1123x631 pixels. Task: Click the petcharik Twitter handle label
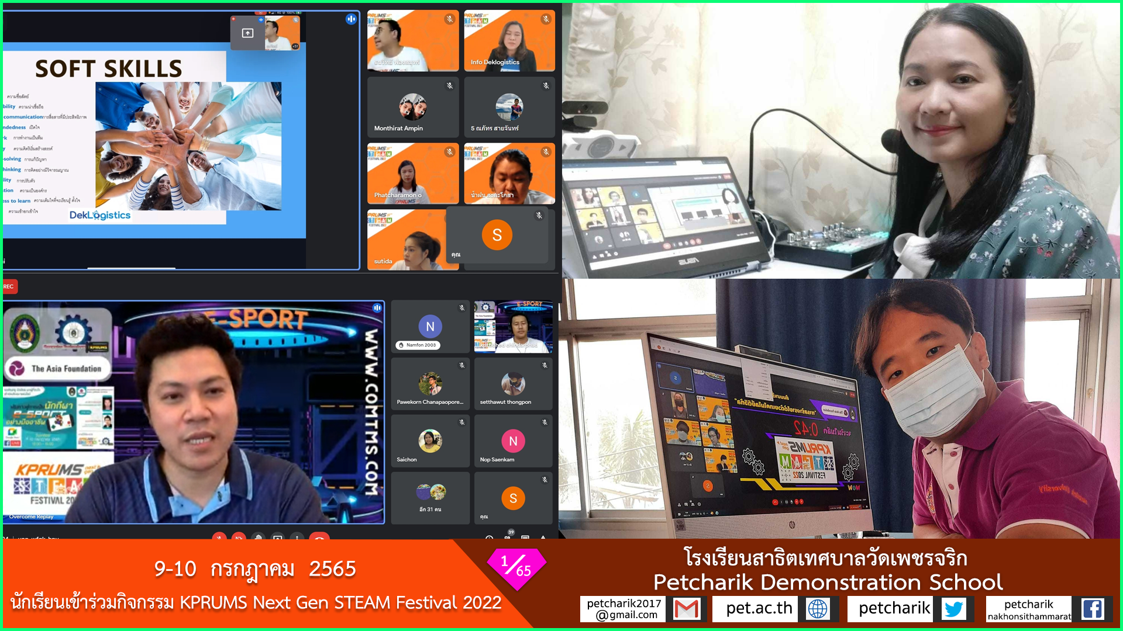tap(894, 609)
